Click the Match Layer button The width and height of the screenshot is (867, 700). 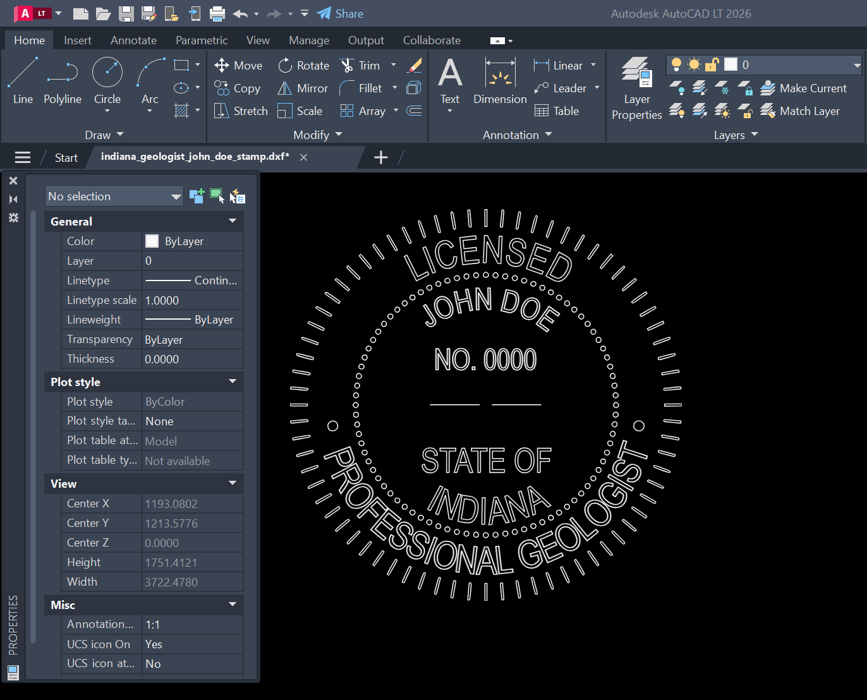pyautogui.click(x=800, y=111)
